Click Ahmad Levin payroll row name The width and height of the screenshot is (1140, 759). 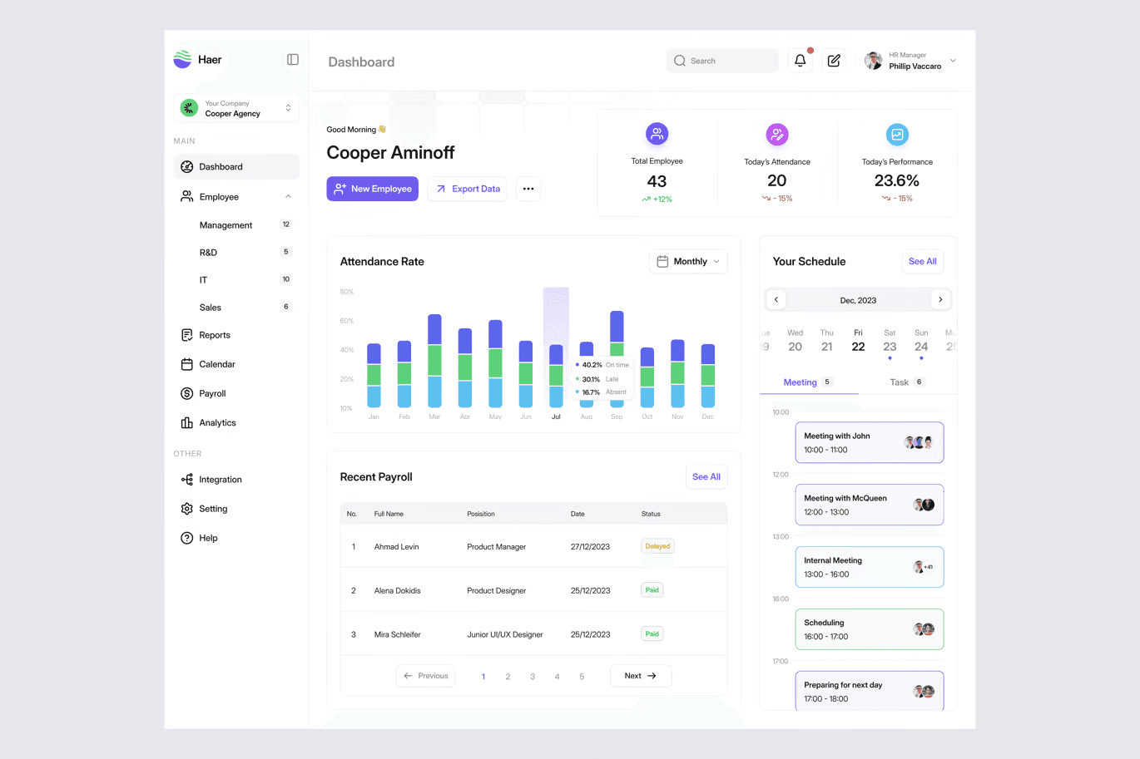pyautogui.click(x=397, y=547)
